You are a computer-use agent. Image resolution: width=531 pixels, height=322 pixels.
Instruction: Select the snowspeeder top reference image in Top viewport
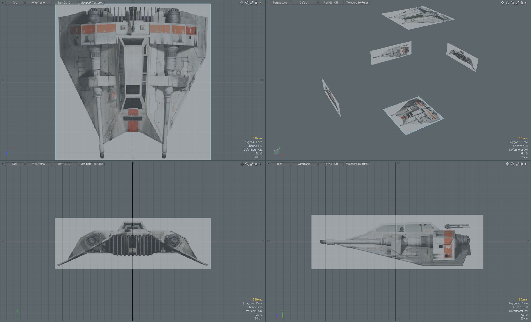tap(133, 82)
